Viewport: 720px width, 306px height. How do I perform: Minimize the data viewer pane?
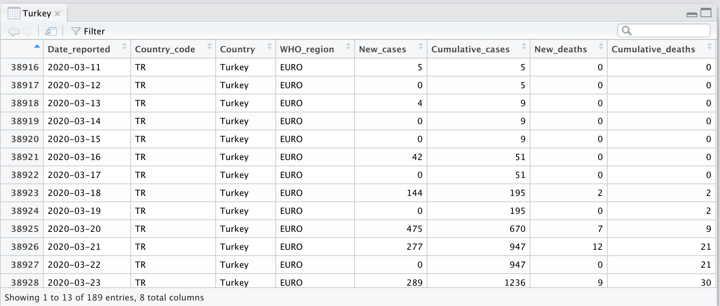[x=692, y=14]
